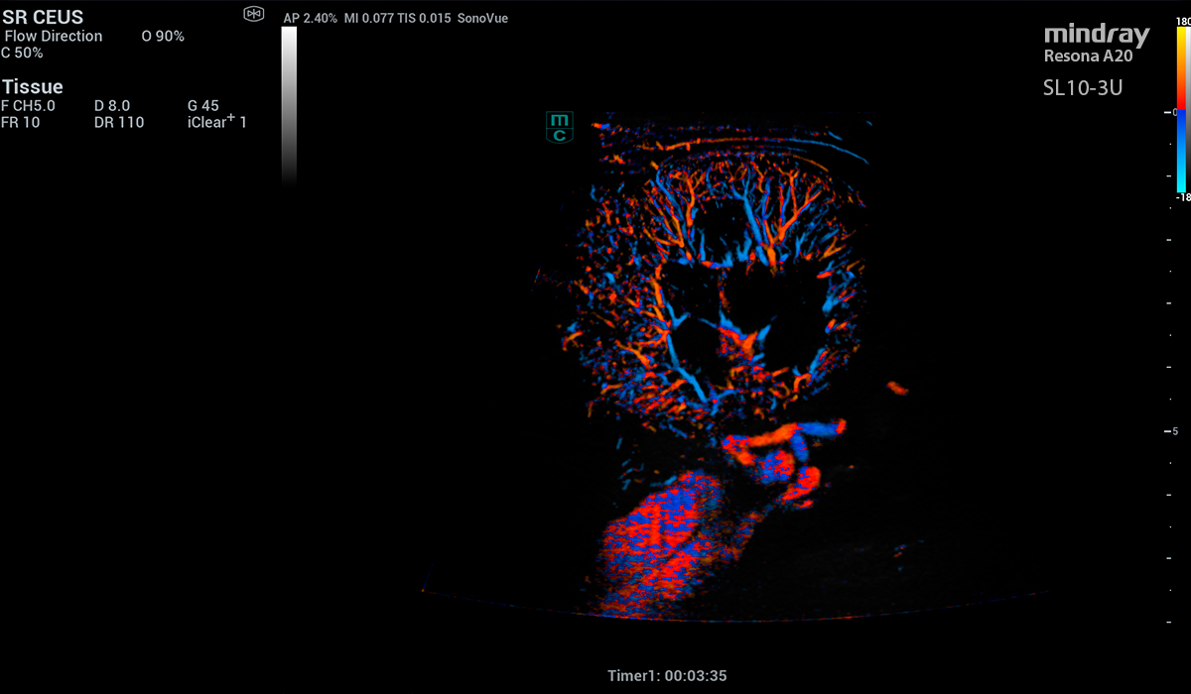Screen dimensions: 1191x694
Task: Select the C 50% parameter
Action: 23,53
